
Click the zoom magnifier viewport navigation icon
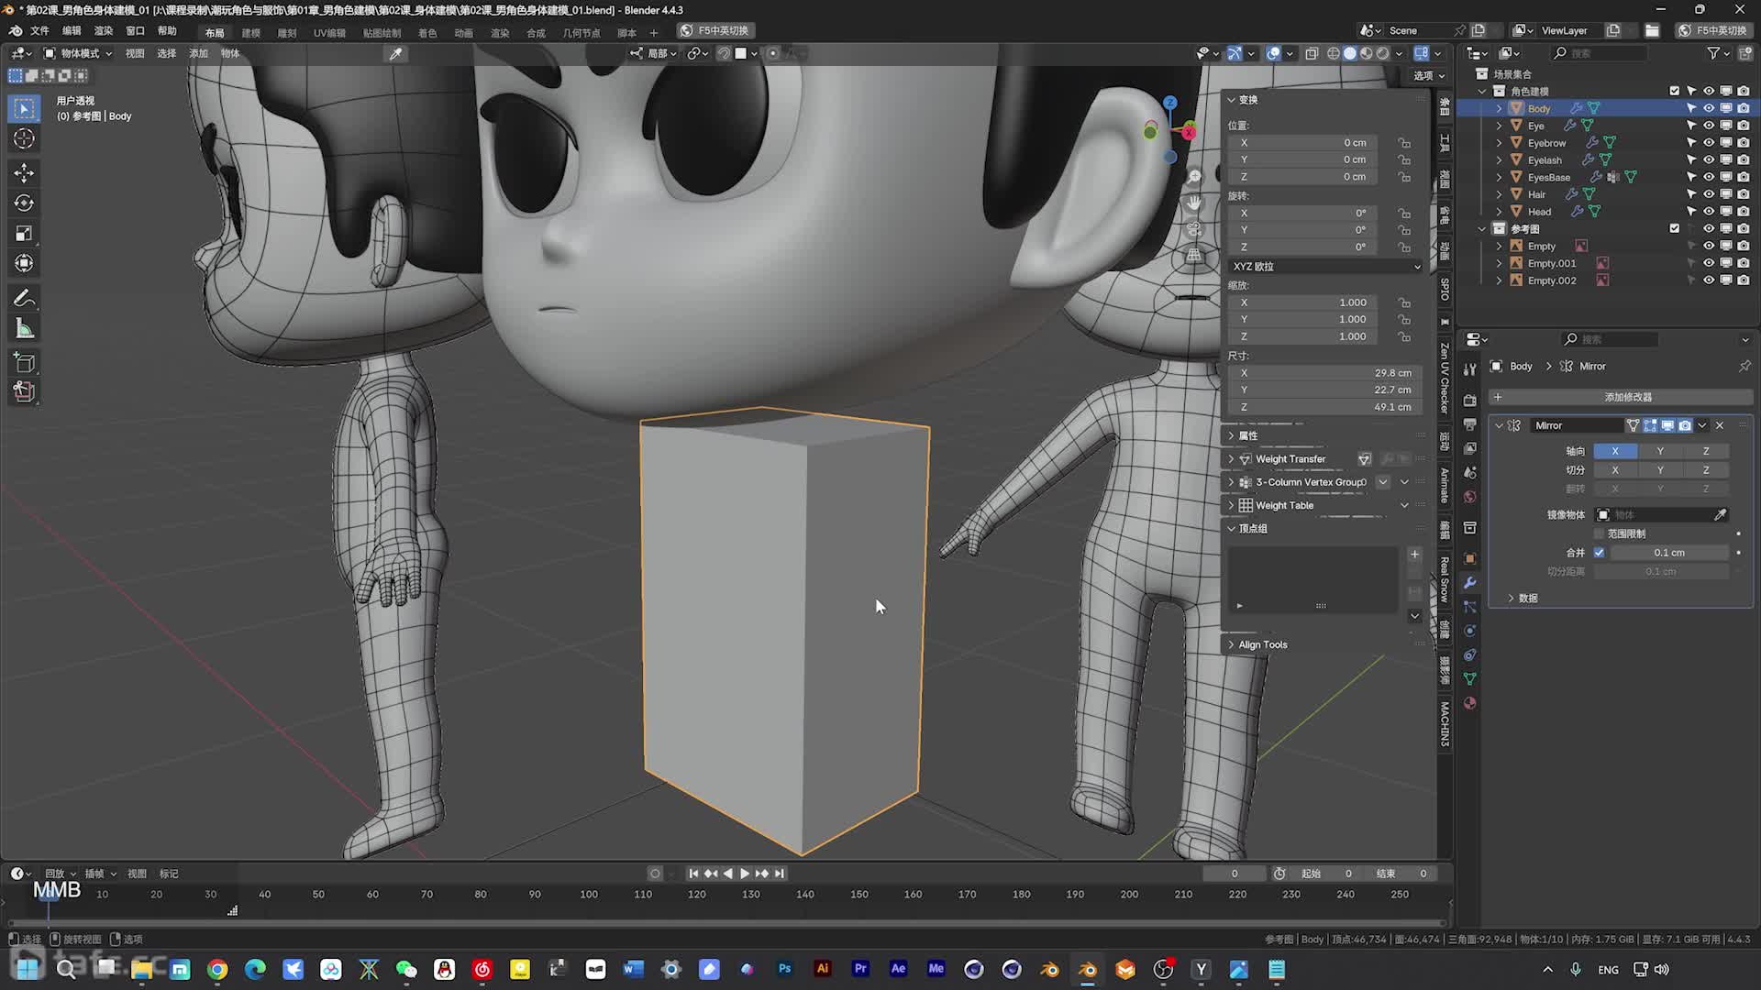[1194, 176]
